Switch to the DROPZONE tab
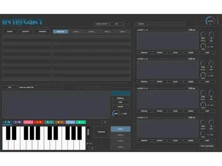 tap(60, 32)
